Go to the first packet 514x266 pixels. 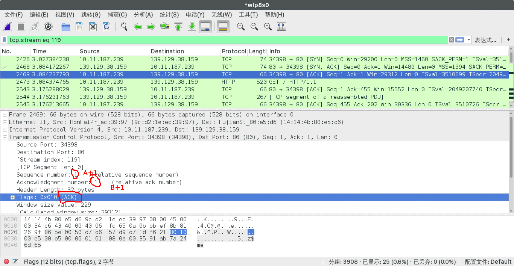pyautogui.click(x=178, y=27)
